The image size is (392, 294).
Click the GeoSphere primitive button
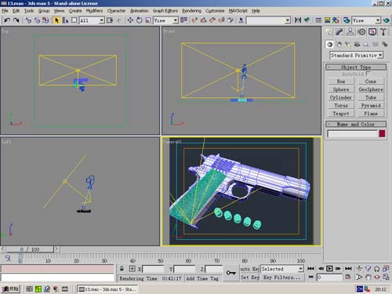(371, 89)
